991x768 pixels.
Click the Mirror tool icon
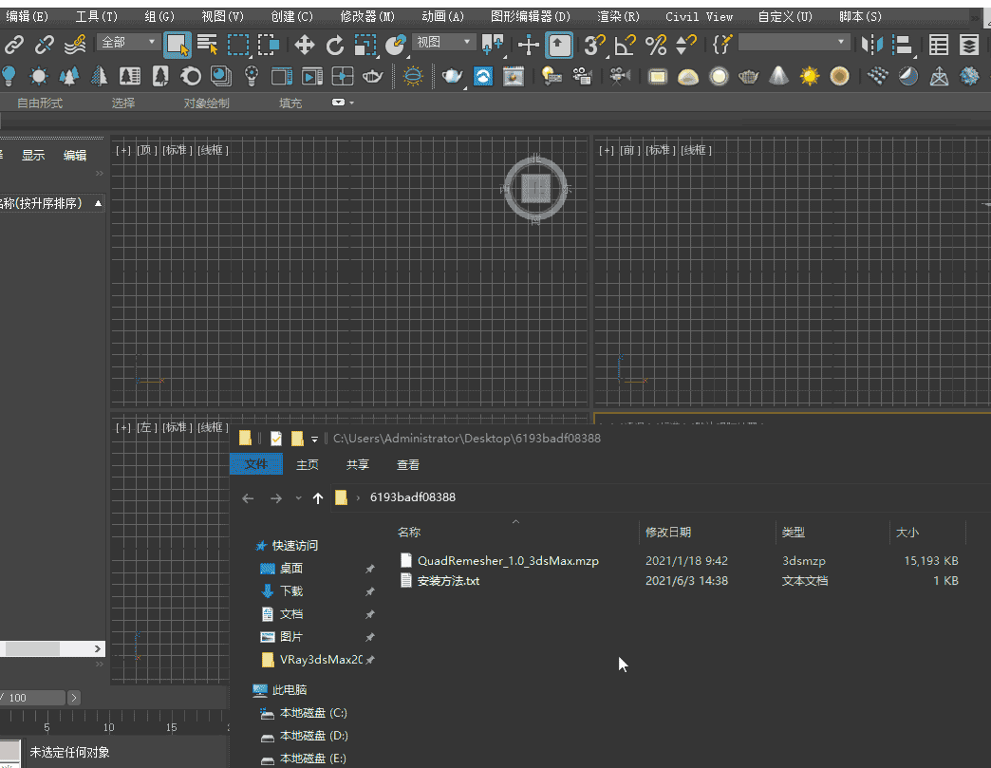(871, 45)
